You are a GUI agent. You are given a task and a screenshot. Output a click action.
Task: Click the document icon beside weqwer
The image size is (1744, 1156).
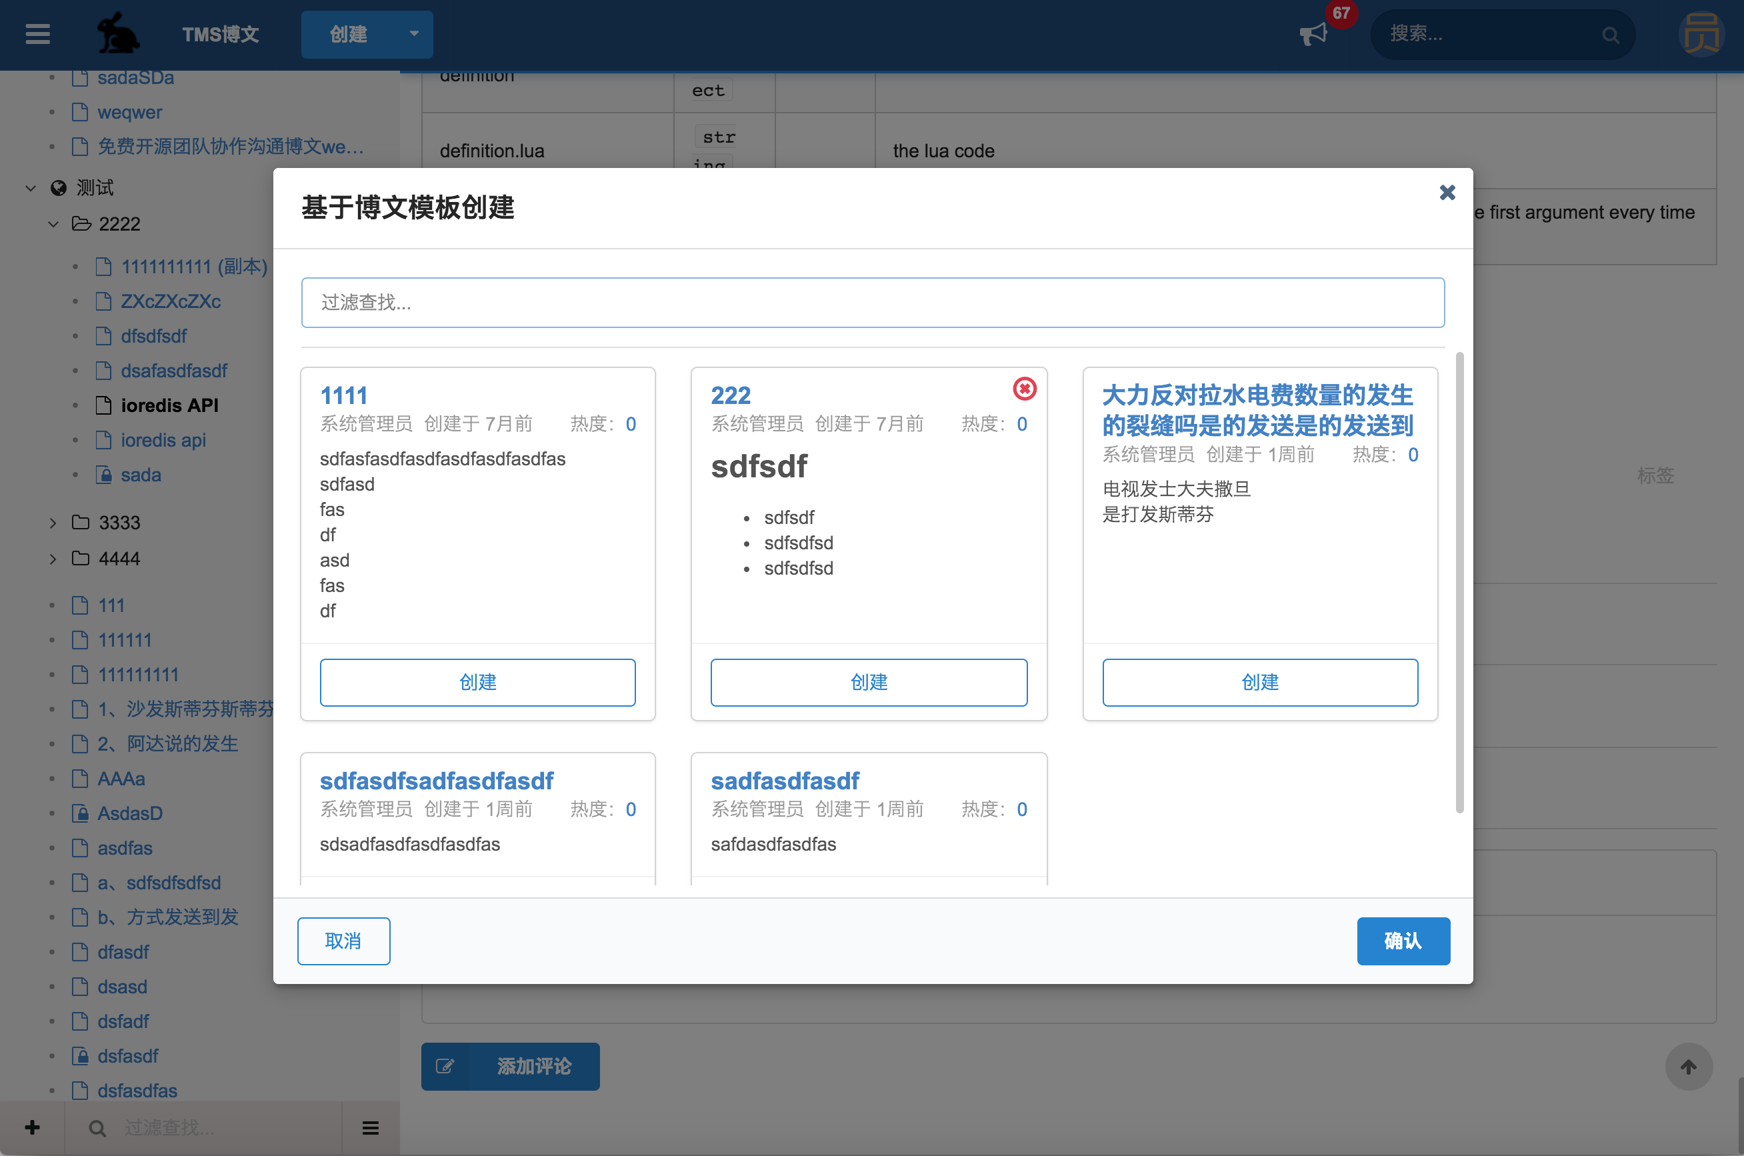tap(81, 111)
